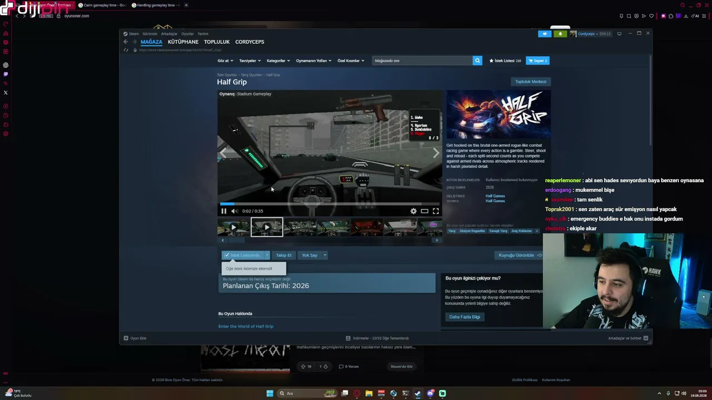This screenshot has width=712, height=400.
Task: Open video settings gear in player
Action: 413,211
